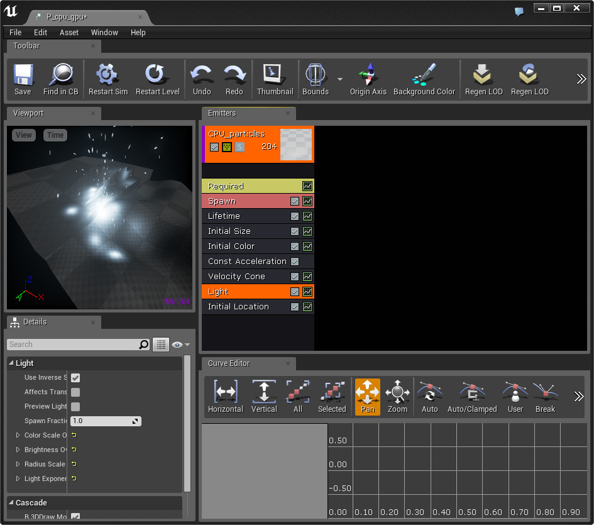Open the Asset menu
The image size is (594, 525).
69,33
